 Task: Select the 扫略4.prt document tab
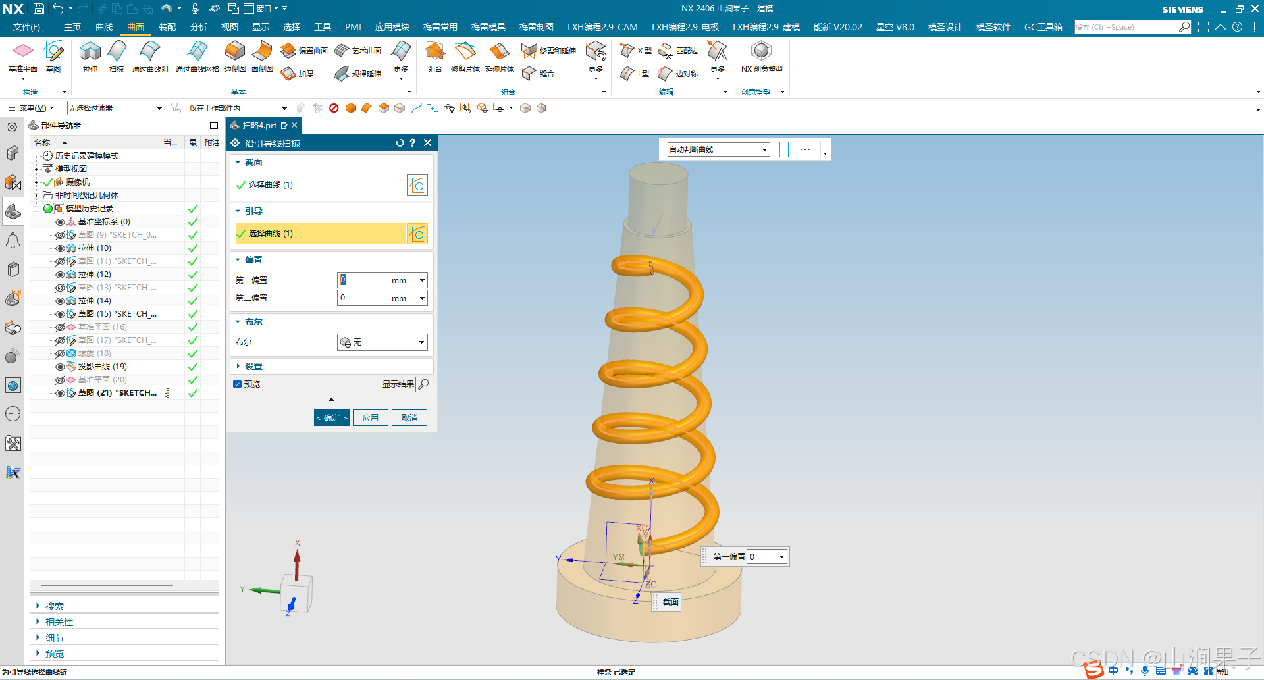click(263, 126)
